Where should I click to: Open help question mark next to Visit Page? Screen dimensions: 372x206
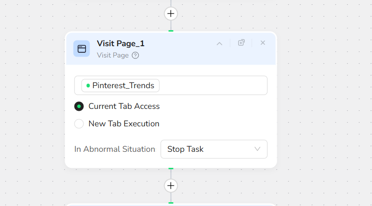pos(135,56)
